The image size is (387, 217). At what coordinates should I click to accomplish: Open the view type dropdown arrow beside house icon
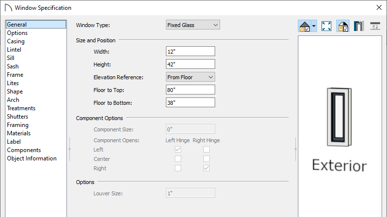pos(314,26)
